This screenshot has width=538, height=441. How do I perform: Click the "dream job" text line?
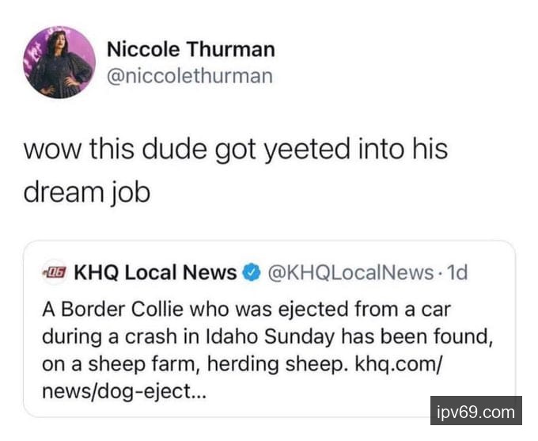(86, 192)
